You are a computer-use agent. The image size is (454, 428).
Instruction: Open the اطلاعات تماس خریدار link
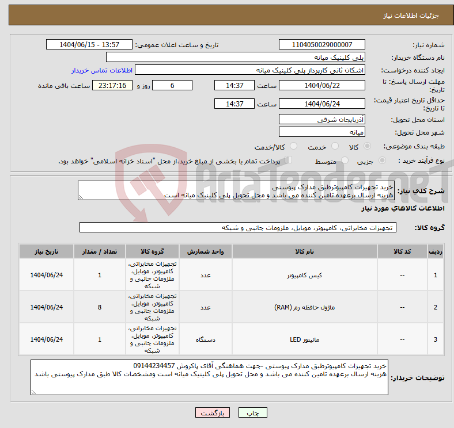click(102, 70)
